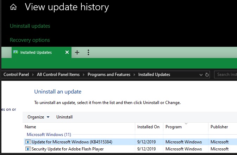Refresh the Installed Updates view
237x155 pixels.
(207, 75)
